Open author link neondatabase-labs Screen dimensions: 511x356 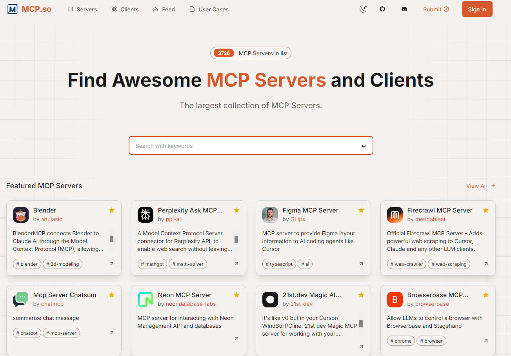pos(191,304)
